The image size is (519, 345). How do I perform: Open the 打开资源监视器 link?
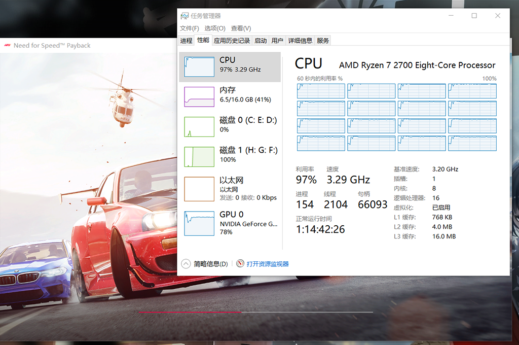click(x=268, y=264)
